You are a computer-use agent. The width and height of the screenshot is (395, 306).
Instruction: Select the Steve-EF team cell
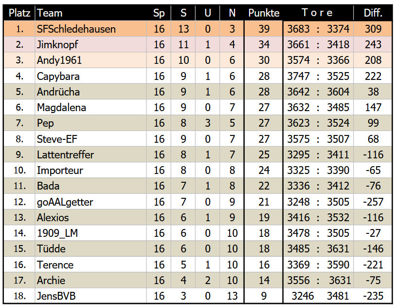point(57,139)
